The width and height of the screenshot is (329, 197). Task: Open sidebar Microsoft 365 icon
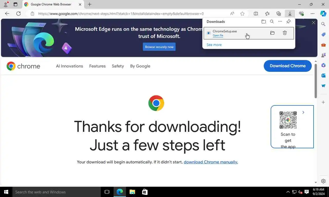pos(323,65)
